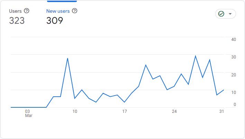Select the 24 date axis label
This screenshot has height=139, width=245.
click(174, 111)
